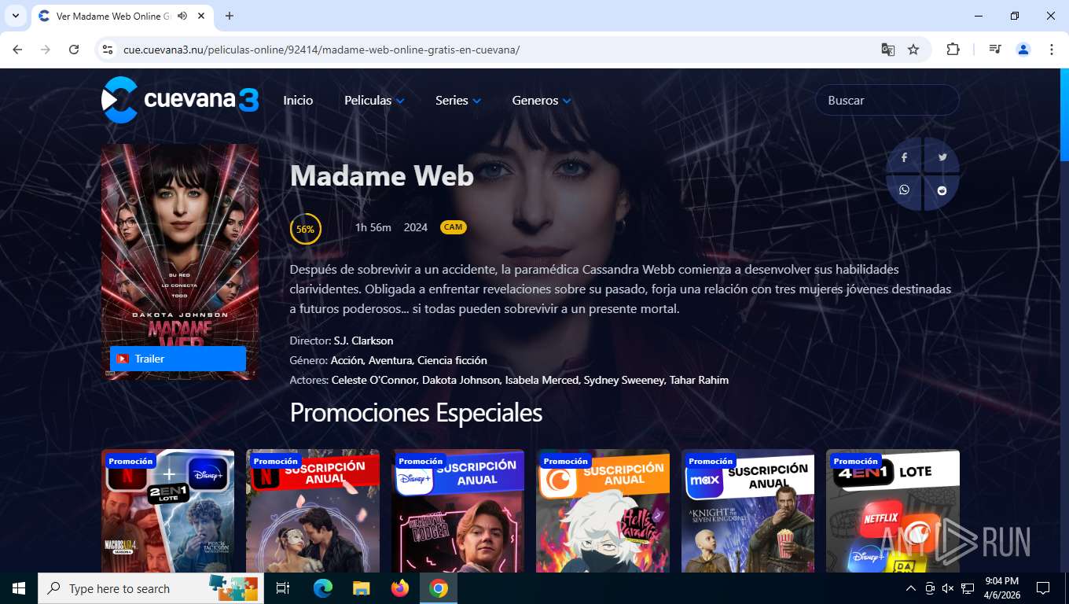Open actor Dakota Johnson link

pos(461,380)
